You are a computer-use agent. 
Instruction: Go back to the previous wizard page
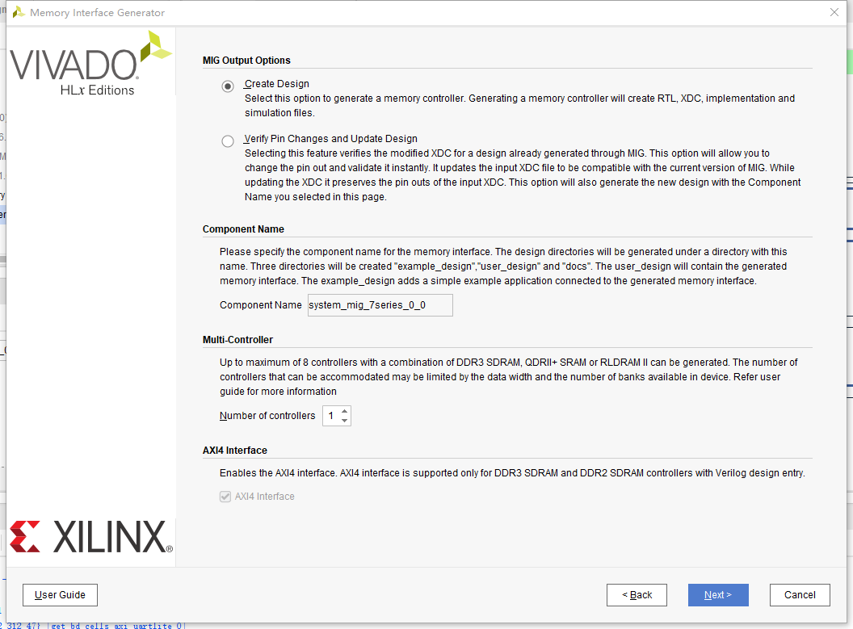point(637,594)
